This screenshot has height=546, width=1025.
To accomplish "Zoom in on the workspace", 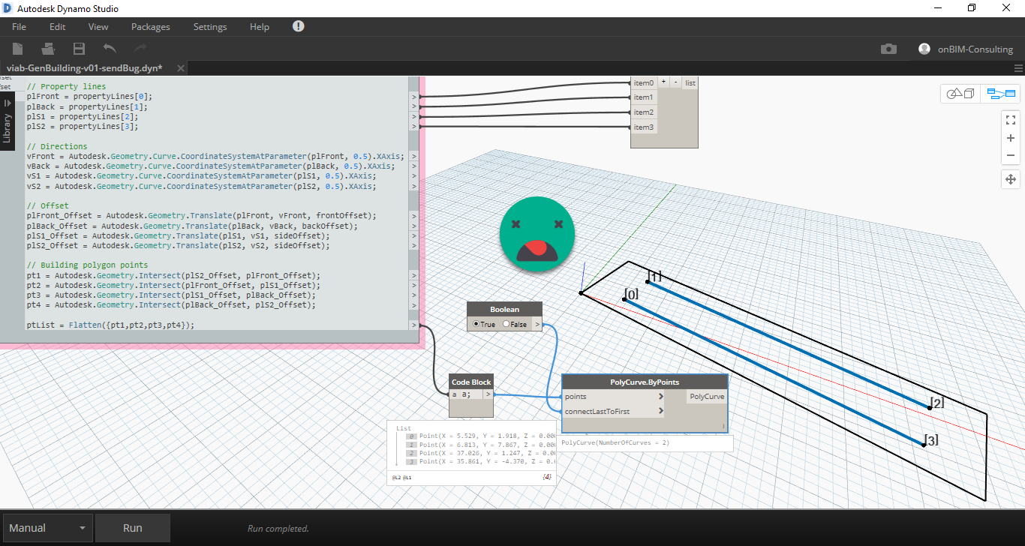I will pyautogui.click(x=1010, y=138).
